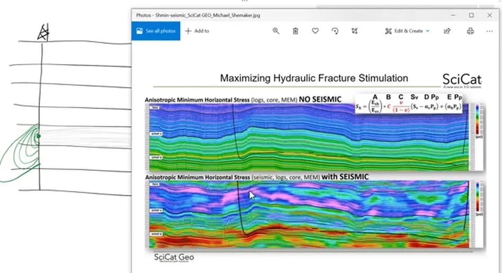502x273 pixels.
Task: Click the SciCat Geo footer logo
Action: (174, 258)
